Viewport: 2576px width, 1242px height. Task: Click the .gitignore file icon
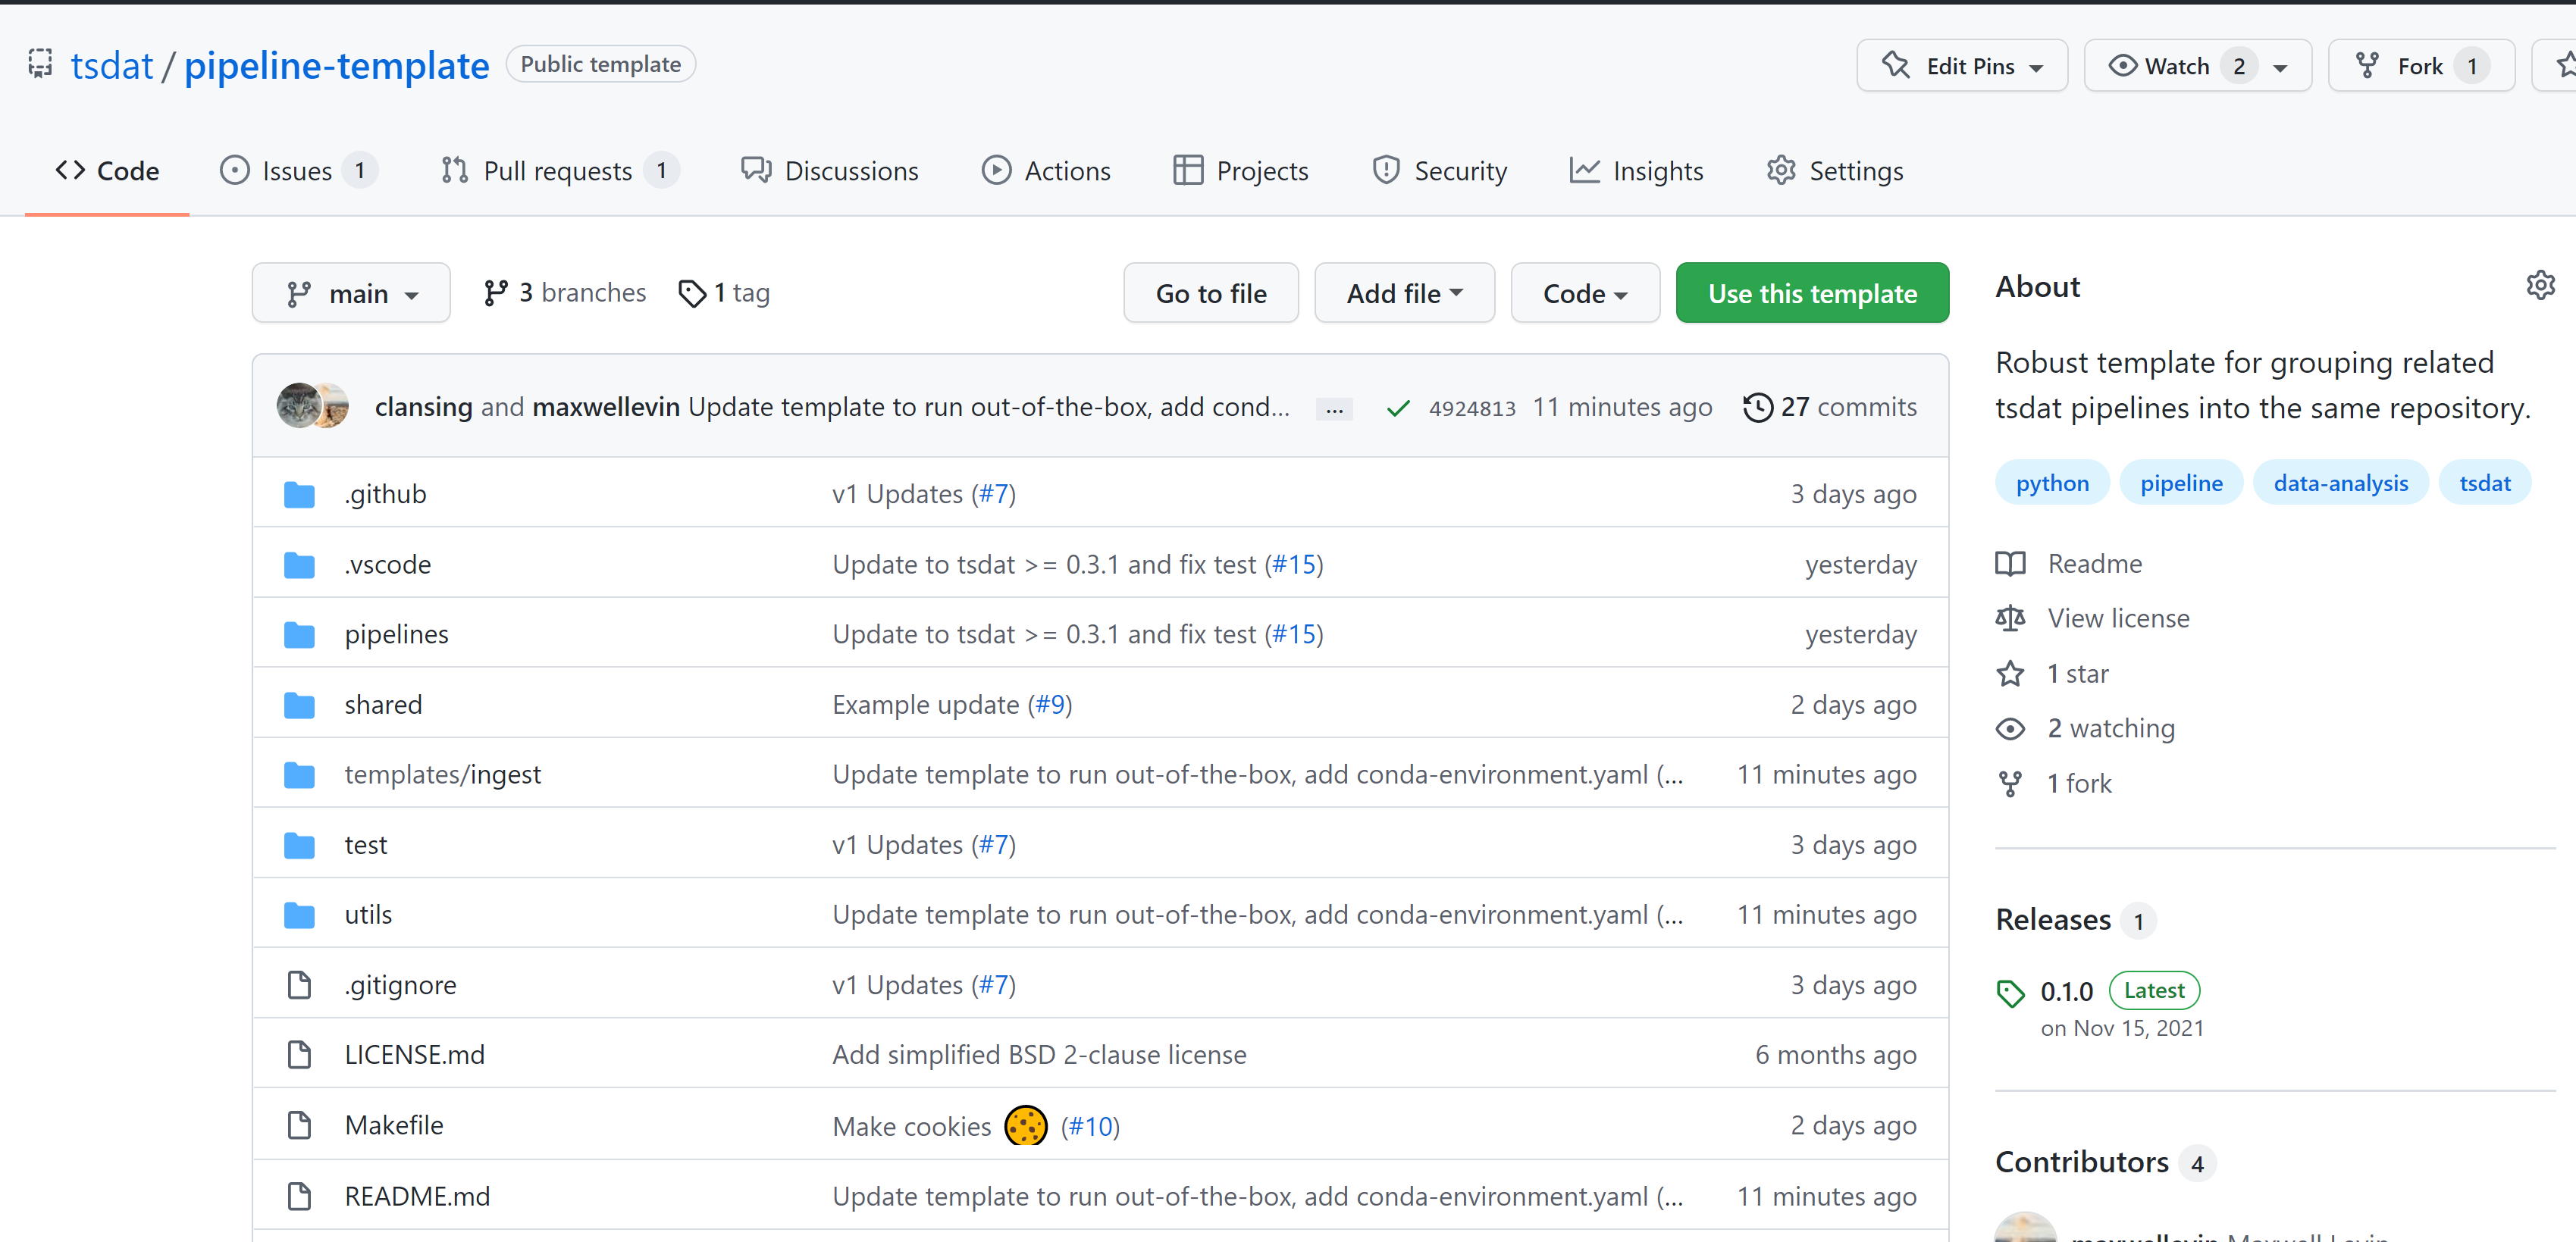click(x=299, y=985)
